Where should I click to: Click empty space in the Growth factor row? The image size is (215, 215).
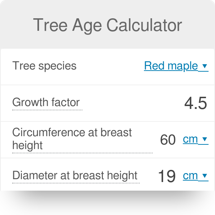coord(133,103)
